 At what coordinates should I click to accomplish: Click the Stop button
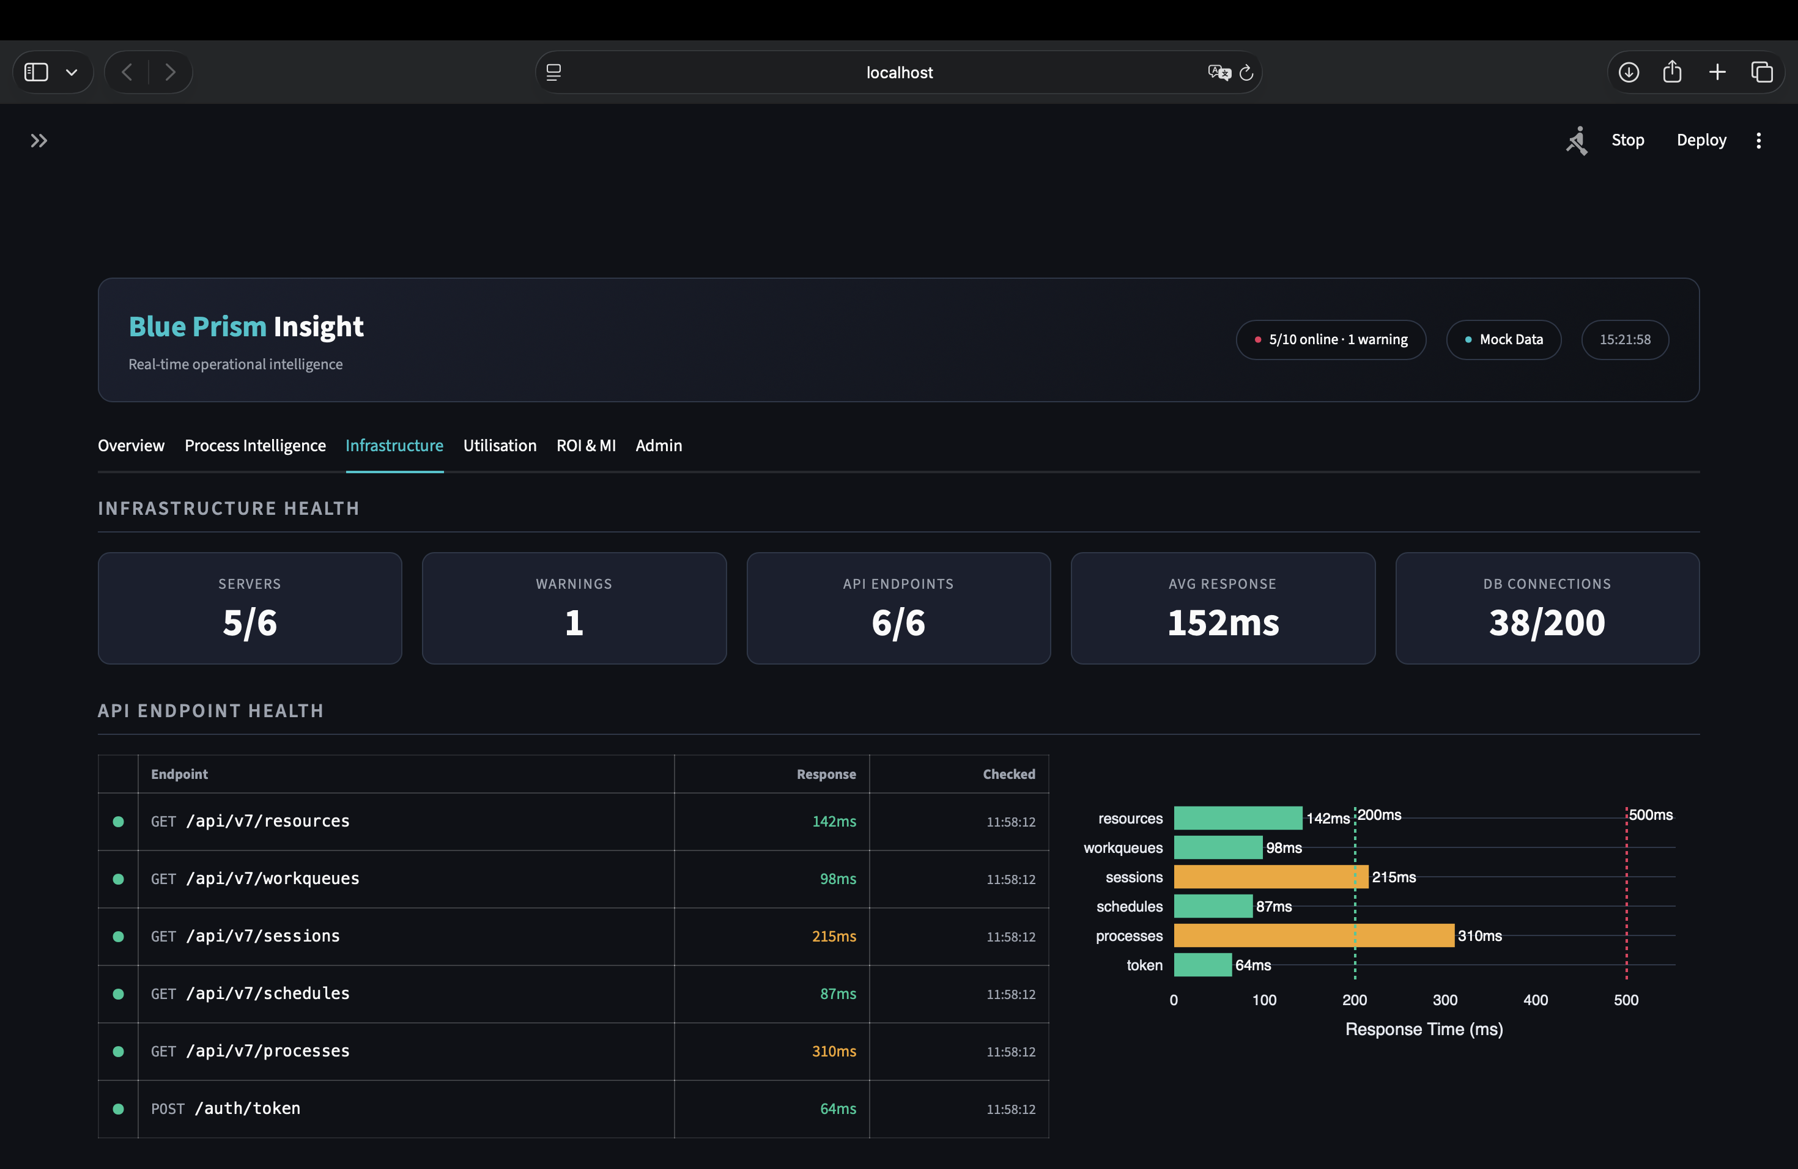pos(1628,141)
